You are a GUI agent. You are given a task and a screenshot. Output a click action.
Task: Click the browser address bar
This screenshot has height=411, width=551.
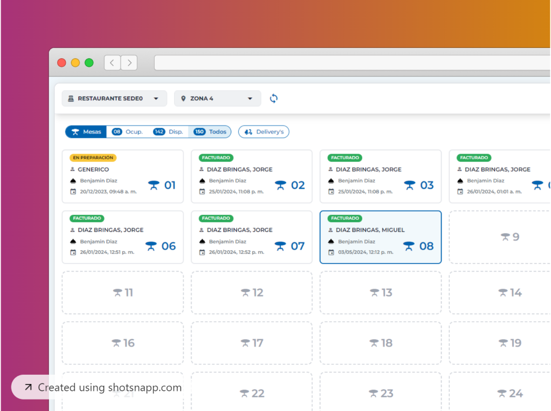[353, 63]
